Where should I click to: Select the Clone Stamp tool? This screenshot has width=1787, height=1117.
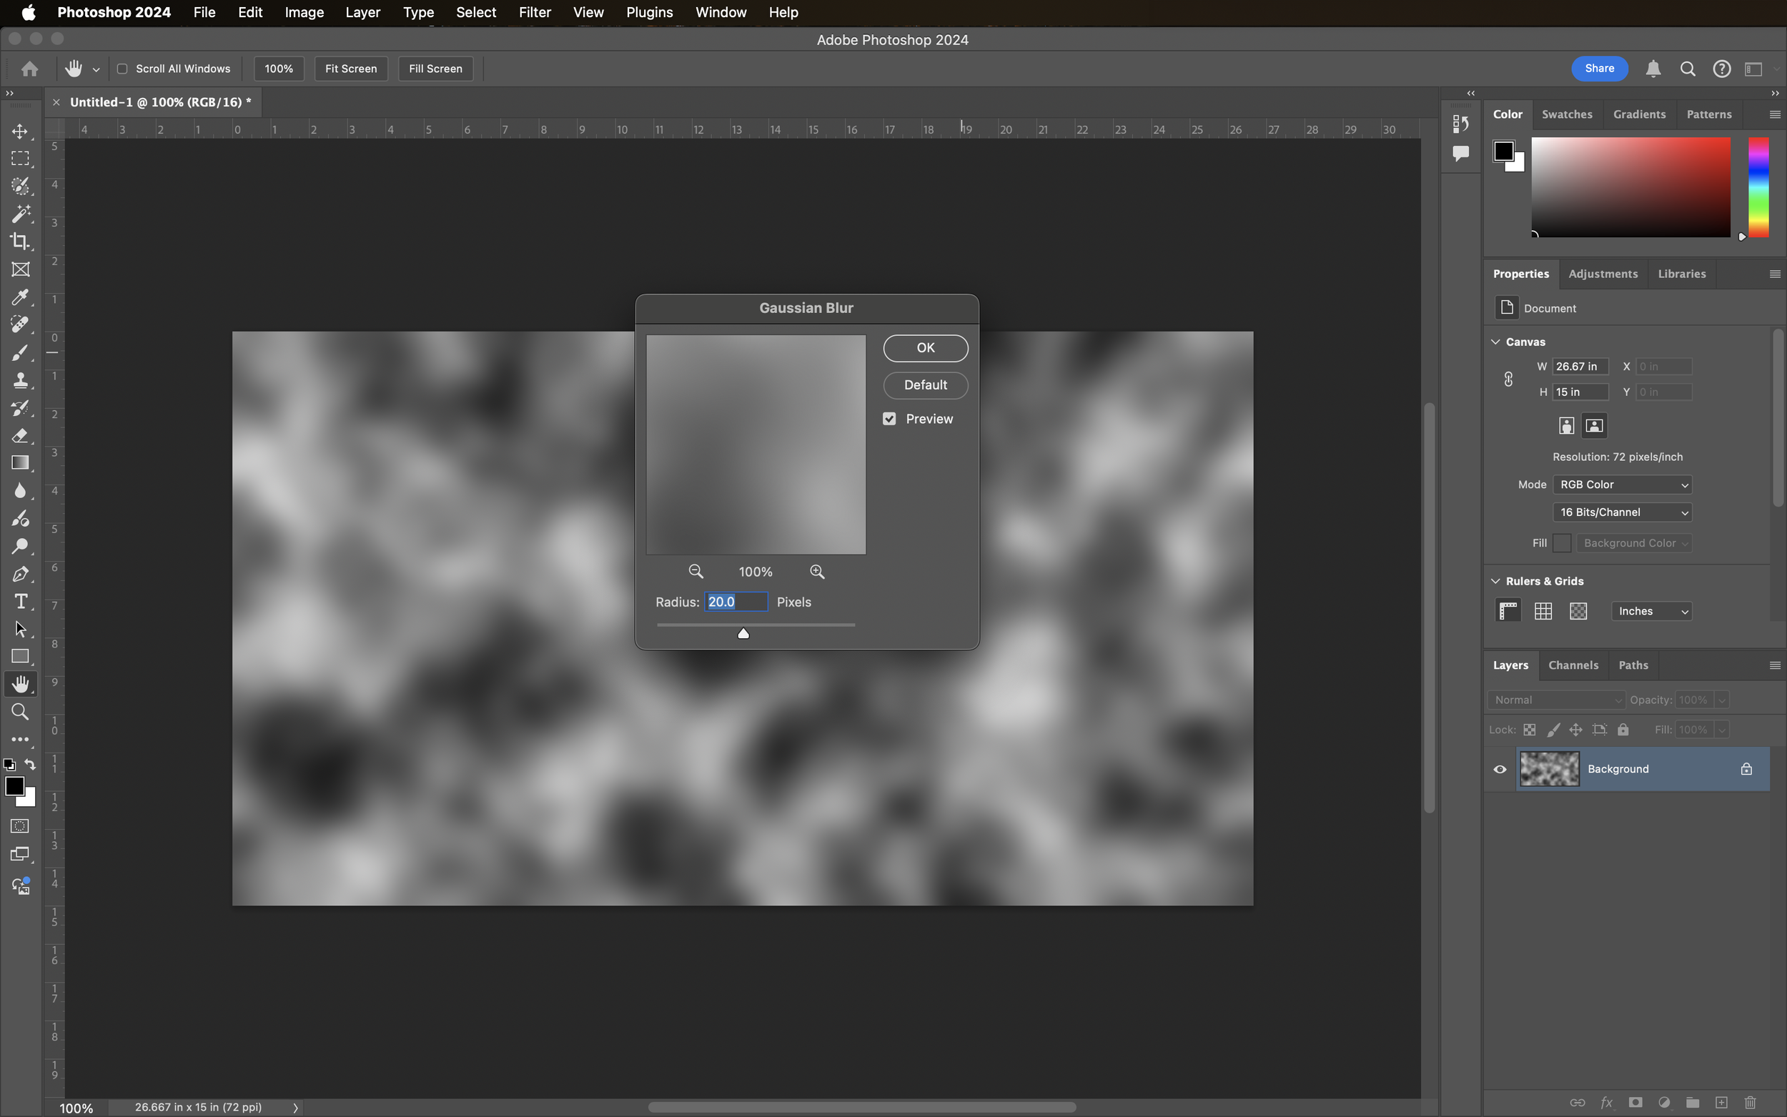(20, 380)
